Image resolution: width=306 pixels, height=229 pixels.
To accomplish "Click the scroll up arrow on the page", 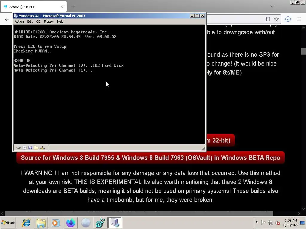I will (x=304, y=28).
